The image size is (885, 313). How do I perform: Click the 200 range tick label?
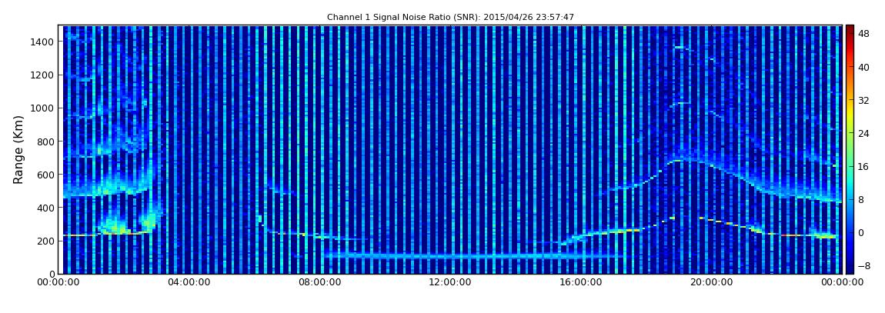(x=45, y=241)
